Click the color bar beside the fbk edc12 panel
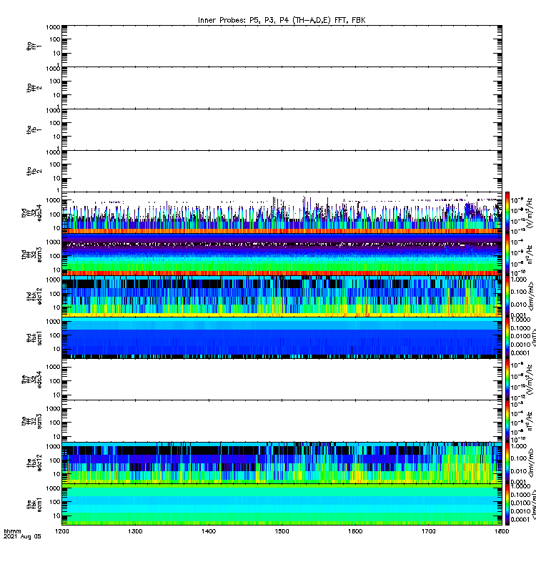The width and height of the screenshot is (536, 572). point(507,463)
